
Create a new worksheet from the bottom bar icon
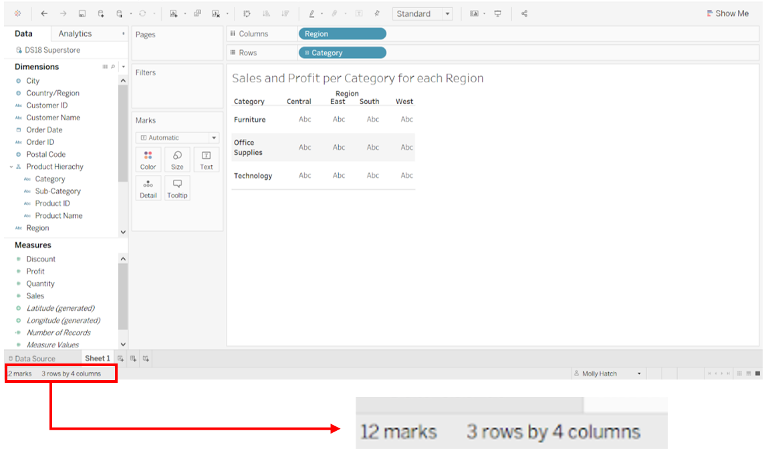120,358
